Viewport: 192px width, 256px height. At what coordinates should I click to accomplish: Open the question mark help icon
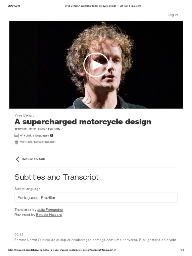pyautogui.click(x=51, y=135)
